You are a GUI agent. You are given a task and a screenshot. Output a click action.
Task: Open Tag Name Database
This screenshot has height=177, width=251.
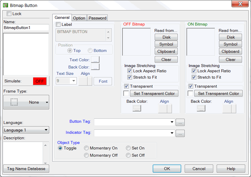[x=26, y=169]
